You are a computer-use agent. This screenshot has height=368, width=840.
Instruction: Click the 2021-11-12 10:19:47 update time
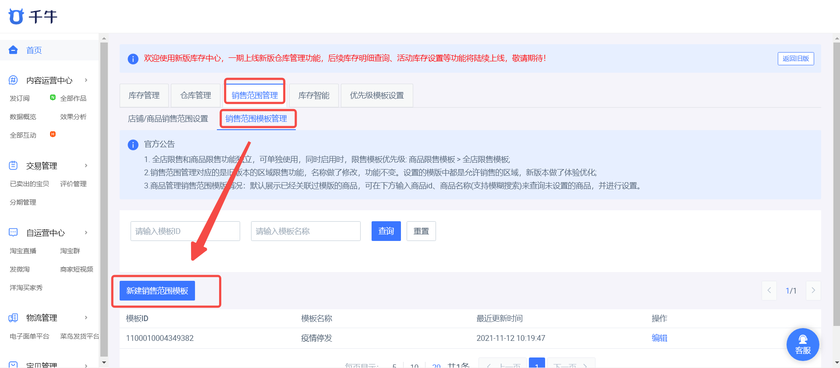[x=511, y=338]
